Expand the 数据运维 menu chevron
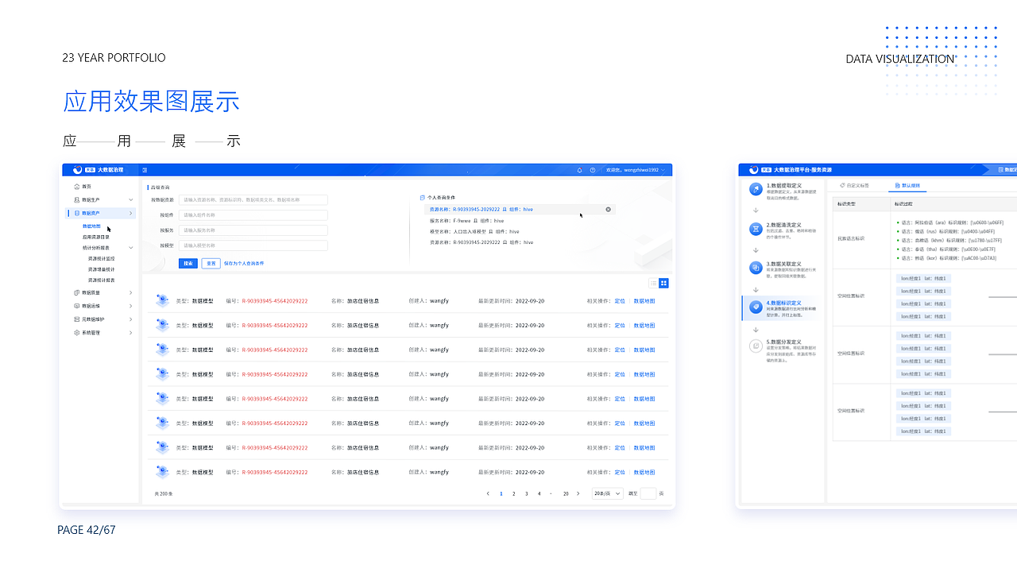Viewport: 1017px width, 572px height. point(131,306)
